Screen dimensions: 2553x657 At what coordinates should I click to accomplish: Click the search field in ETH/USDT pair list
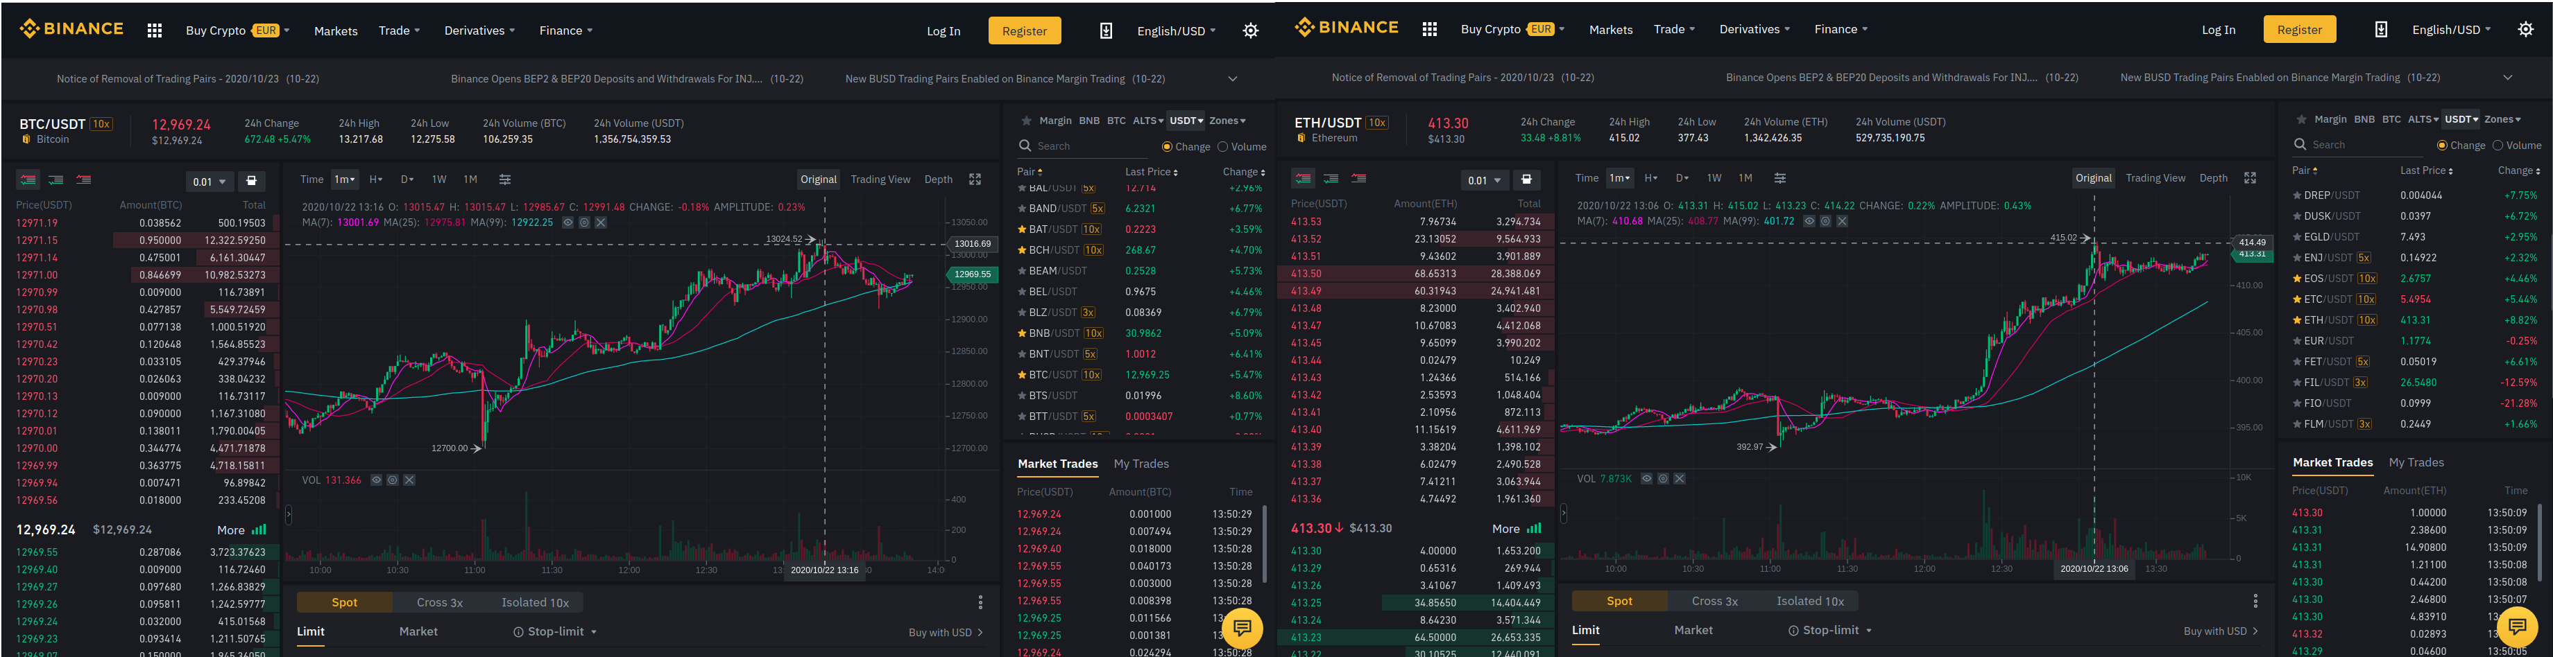tap(2359, 146)
